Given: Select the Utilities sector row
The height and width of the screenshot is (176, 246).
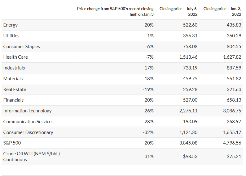Looking at the screenshot, I should pos(11,36).
